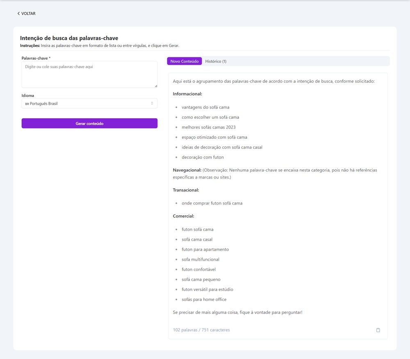Click the up-down chevron in Idioma selector

[x=152, y=104]
